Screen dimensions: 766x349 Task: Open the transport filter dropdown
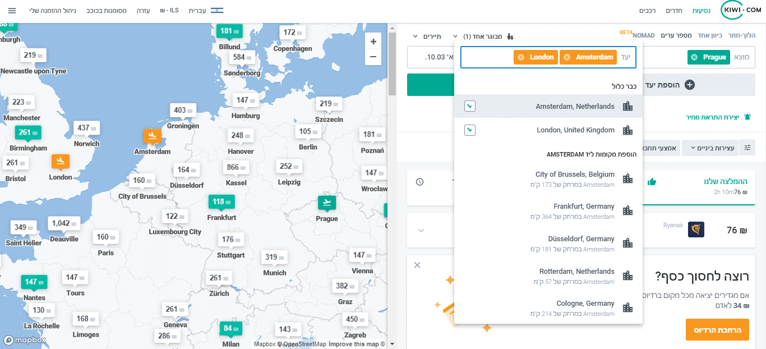(661, 148)
